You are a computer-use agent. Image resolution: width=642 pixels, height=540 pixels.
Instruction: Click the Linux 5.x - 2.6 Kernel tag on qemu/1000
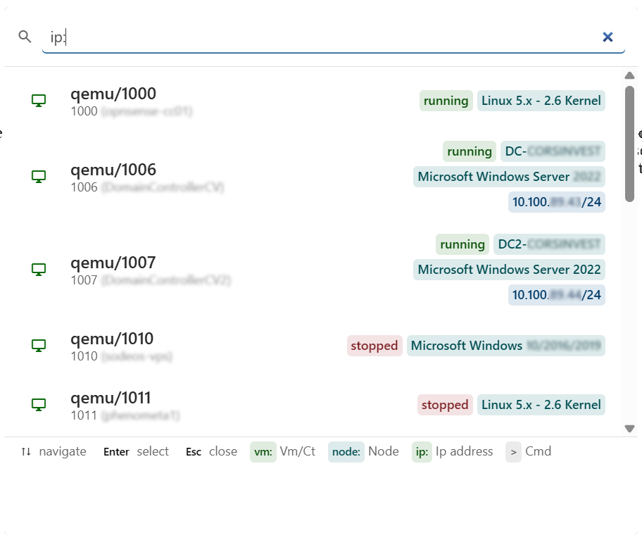click(541, 101)
